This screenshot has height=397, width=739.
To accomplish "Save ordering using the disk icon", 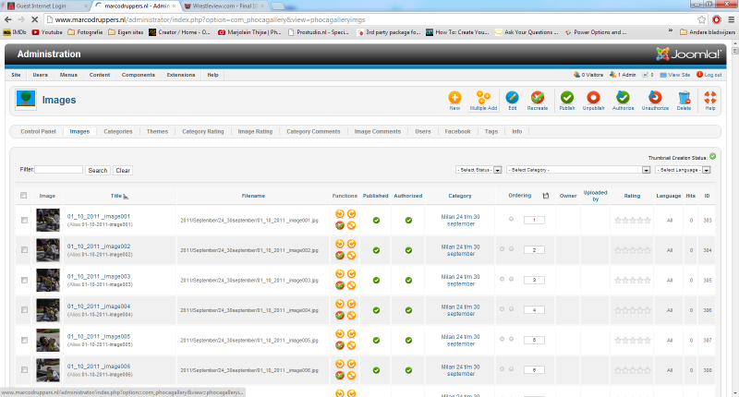I will [546, 196].
